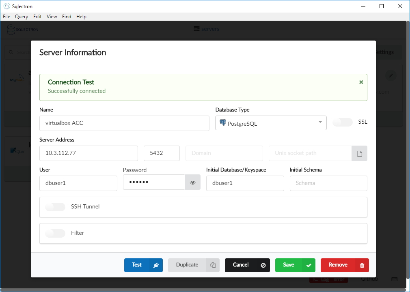Click the Save button label
This screenshot has height=292, width=410.
289,265
